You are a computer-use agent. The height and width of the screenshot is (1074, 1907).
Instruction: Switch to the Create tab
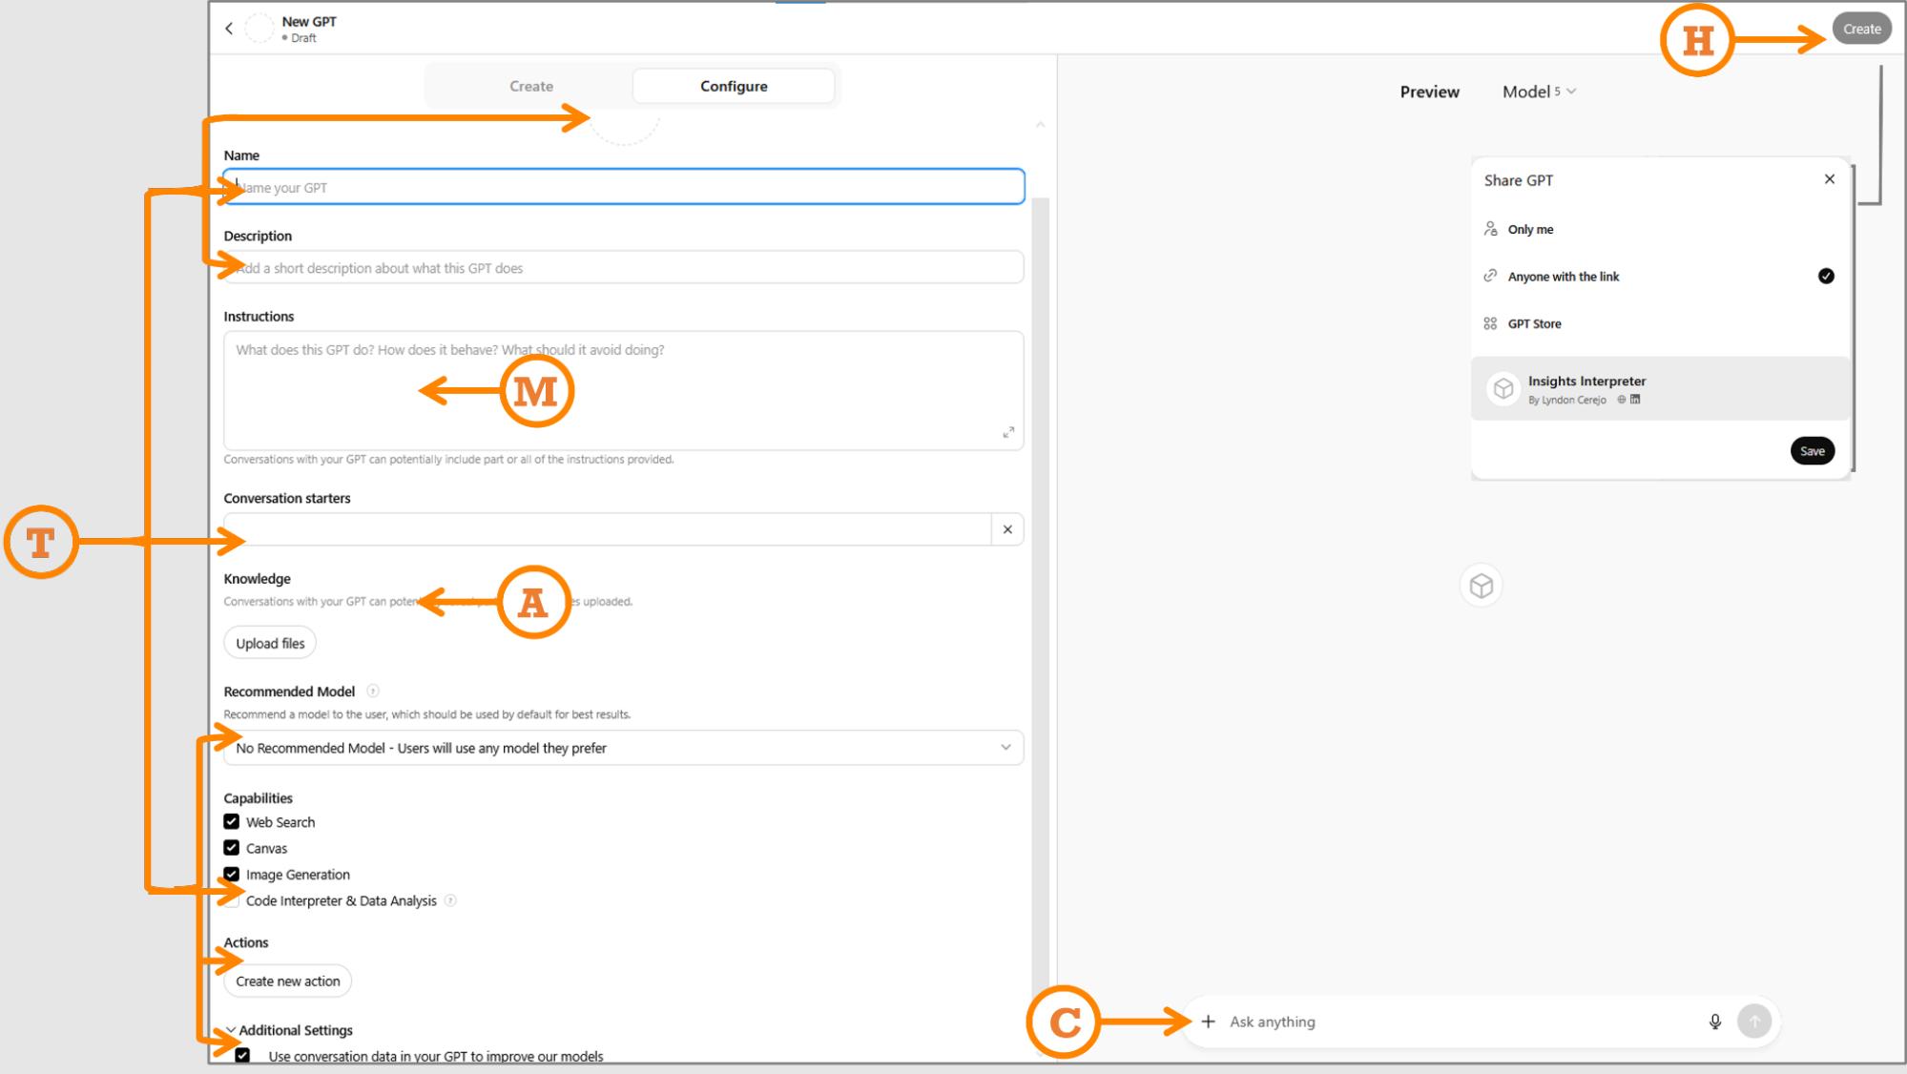[530, 86]
